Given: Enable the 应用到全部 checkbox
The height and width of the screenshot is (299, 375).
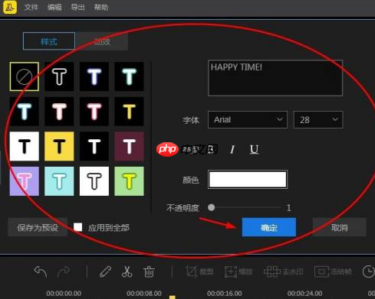Looking at the screenshot, I should coord(78,227).
